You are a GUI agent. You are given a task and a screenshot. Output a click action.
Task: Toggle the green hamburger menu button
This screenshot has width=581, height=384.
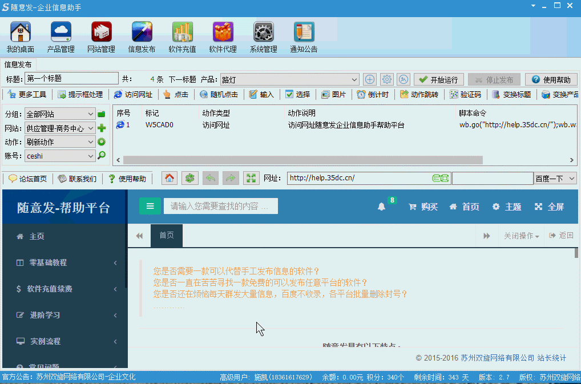(x=150, y=206)
